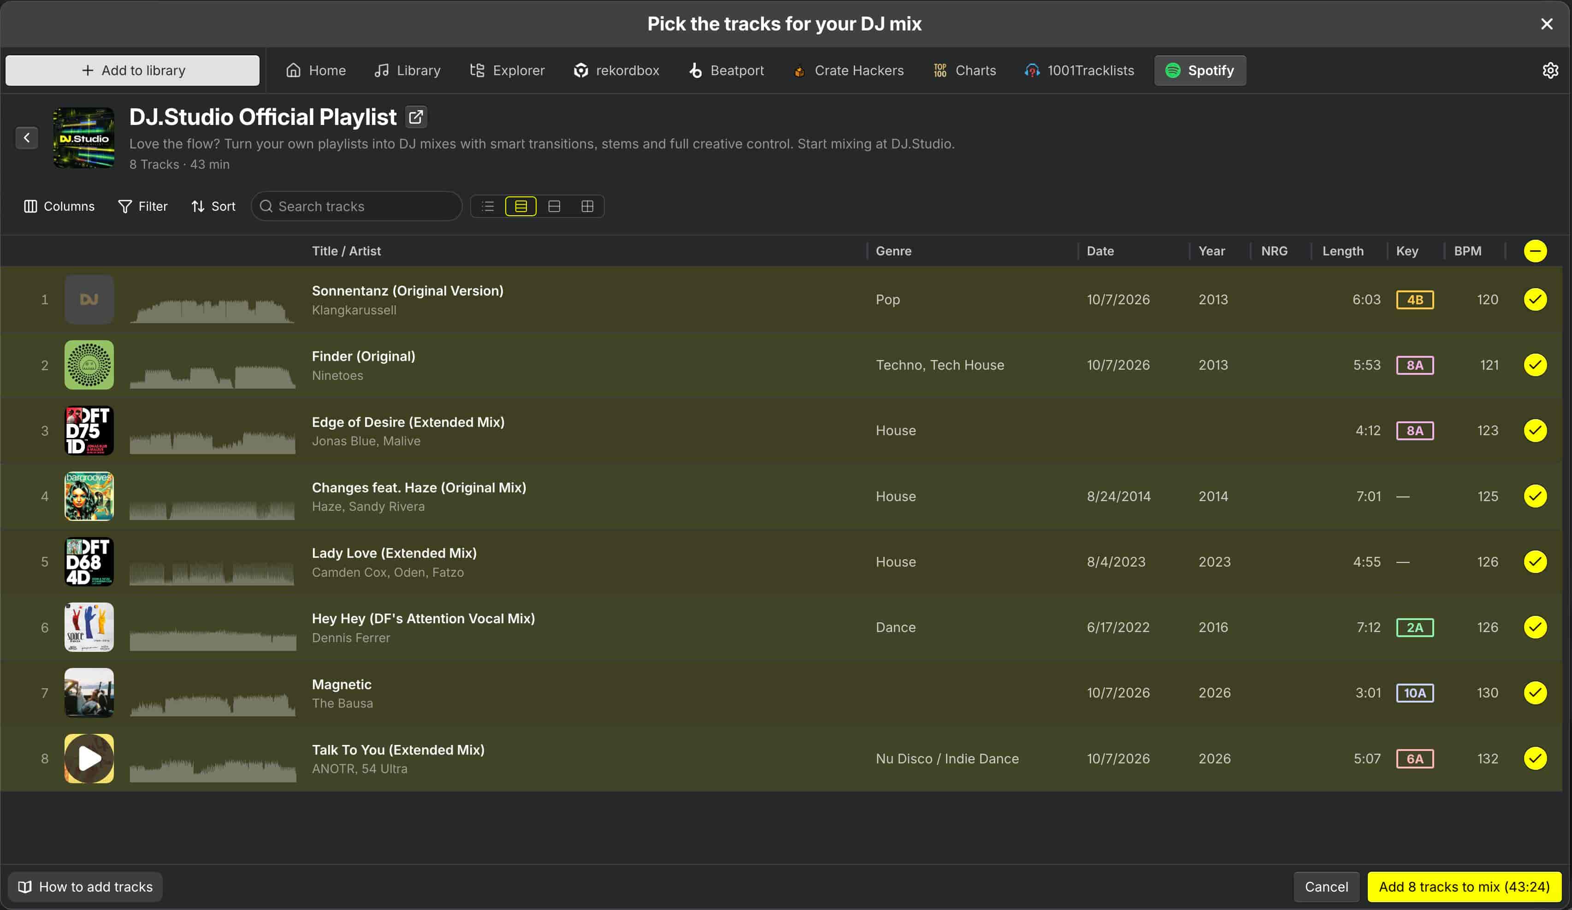Click the DJ.Studio playlist cover art
This screenshot has height=910, width=1572.
[83, 138]
